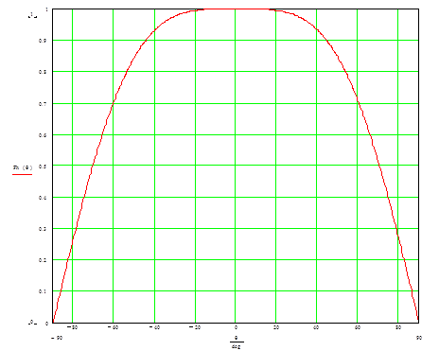Click the y-axis tick label 0.4
The width and height of the screenshot is (439, 351).
point(43,198)
